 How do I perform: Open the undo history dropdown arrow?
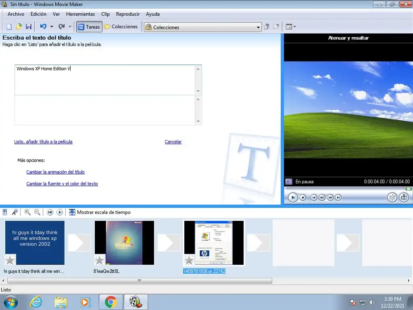pos(52,27)
